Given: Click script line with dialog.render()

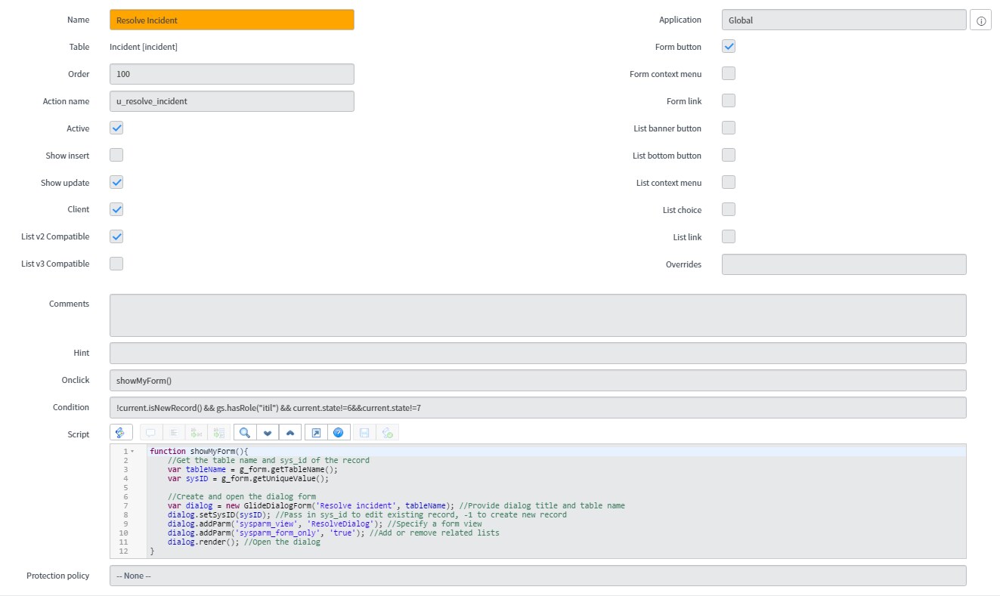Looking at the screenshot, I should click(244, 542).
